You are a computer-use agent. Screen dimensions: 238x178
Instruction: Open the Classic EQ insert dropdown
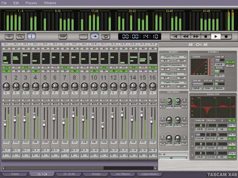pyautogui.click(x=173, y=74)
